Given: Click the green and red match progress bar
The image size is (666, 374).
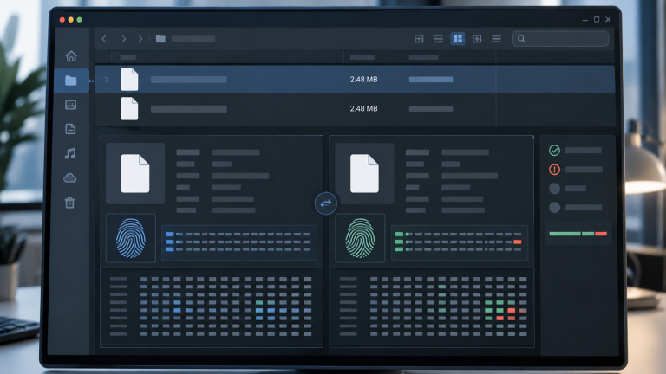Looking at the screenshot, I should [578, 234].
